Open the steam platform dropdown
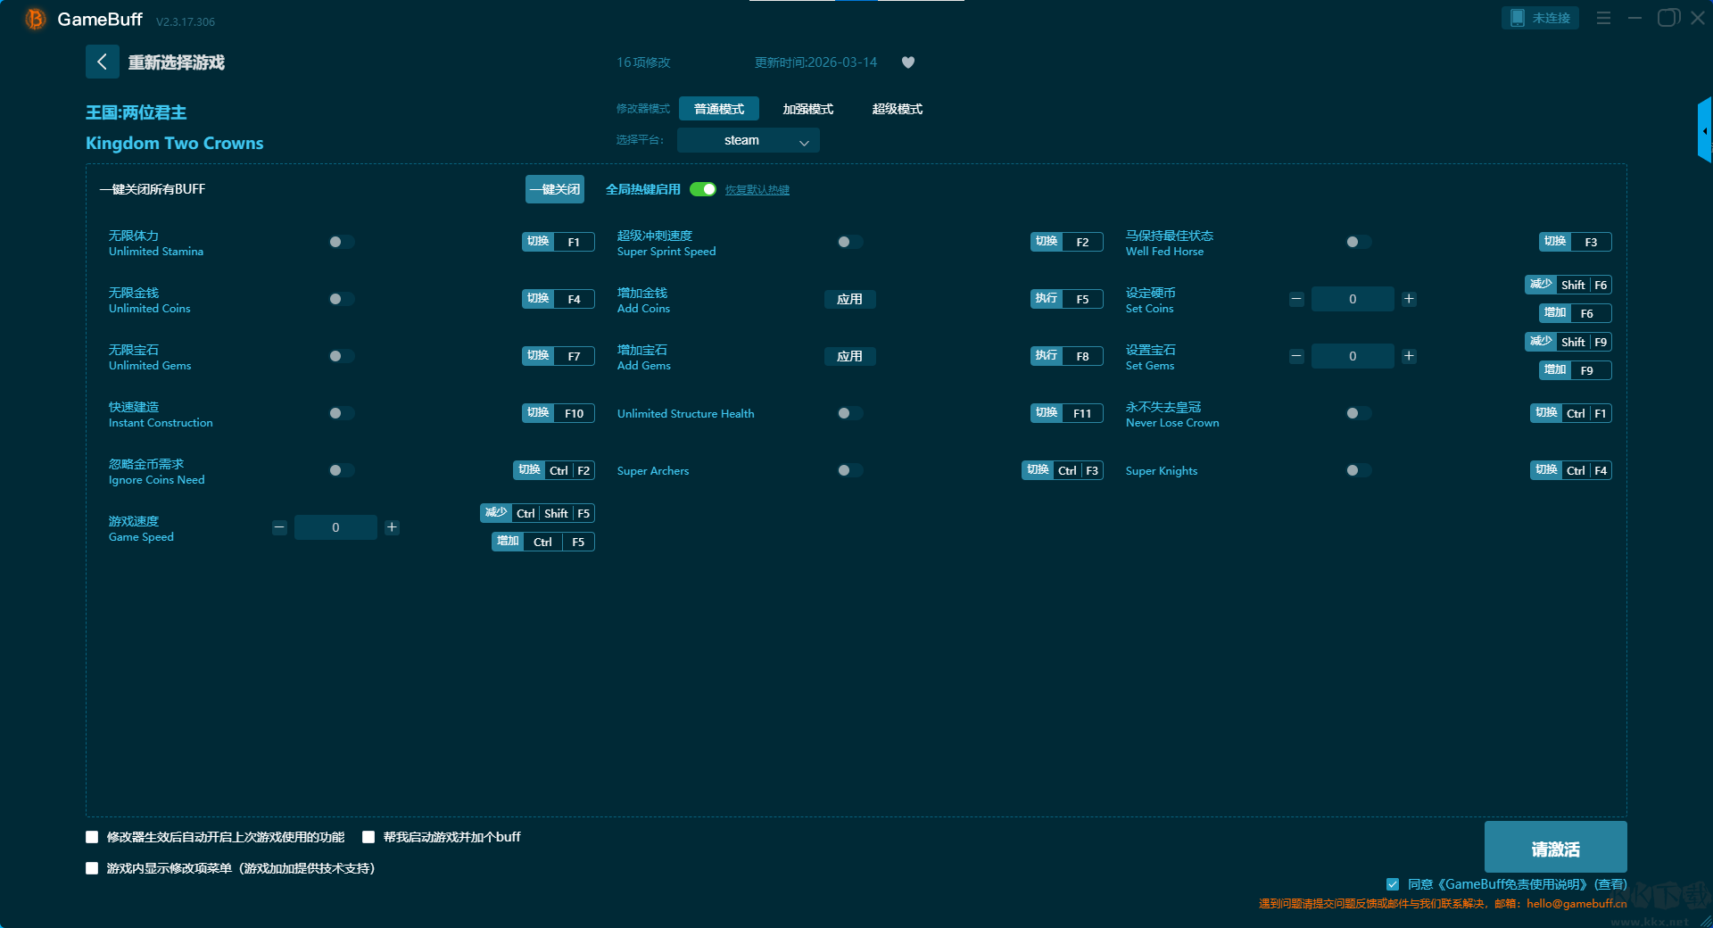 point(748,140)
